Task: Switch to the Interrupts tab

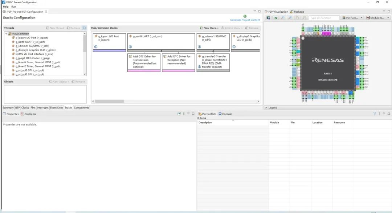Action: pyautogui.click(x=43, y=108)
